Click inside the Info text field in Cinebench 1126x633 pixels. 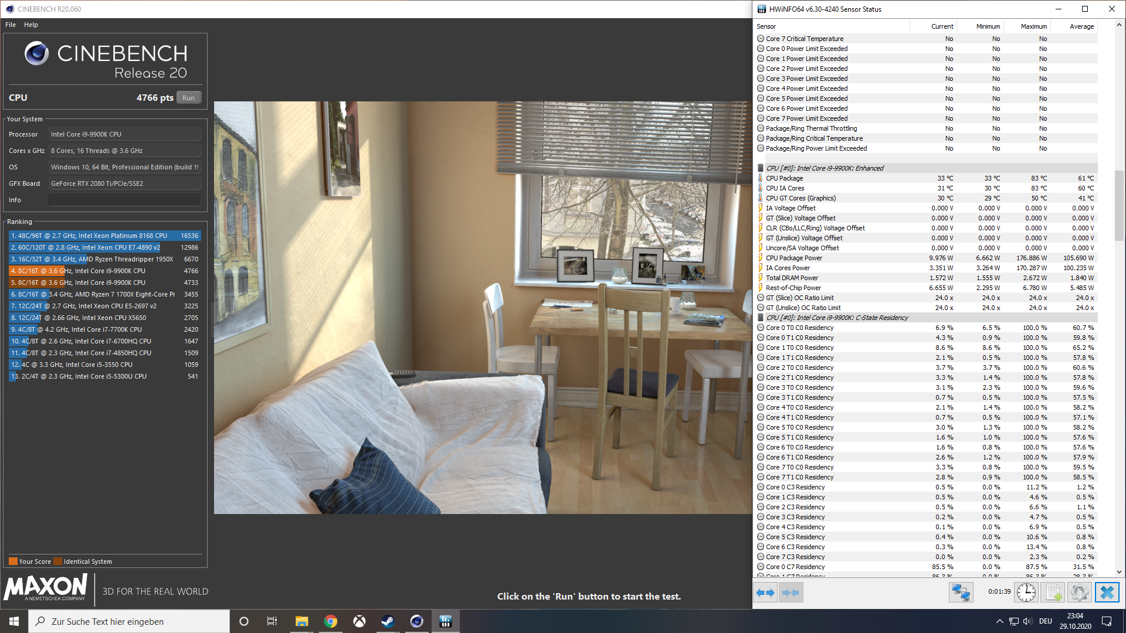(124, 199)
